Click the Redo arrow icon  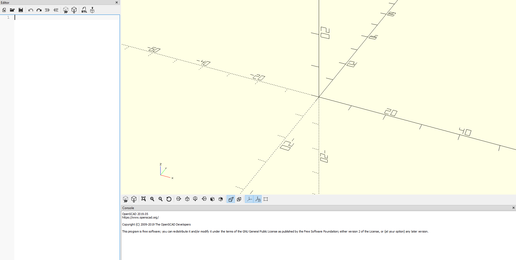[39, 10]
